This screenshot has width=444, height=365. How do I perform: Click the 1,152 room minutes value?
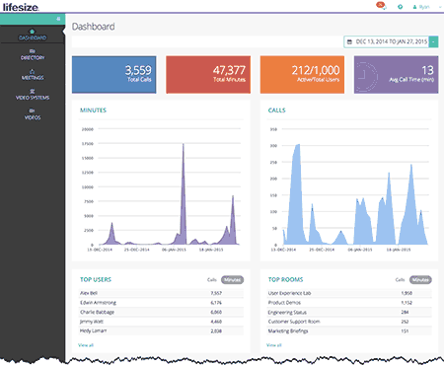[407, 303]
